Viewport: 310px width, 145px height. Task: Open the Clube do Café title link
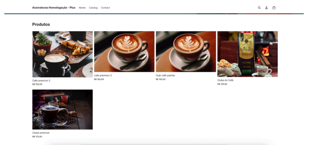coord(225,80)
